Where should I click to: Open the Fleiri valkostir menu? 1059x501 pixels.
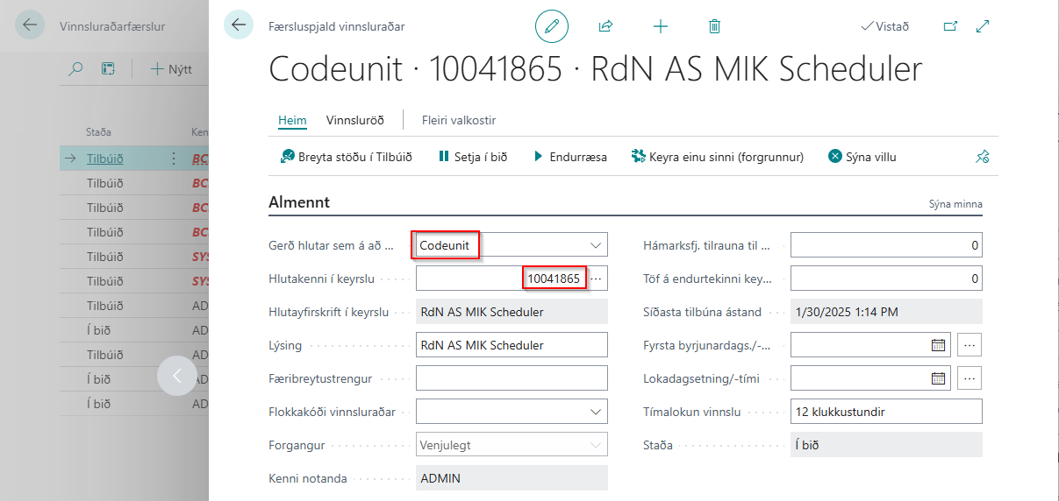459,120
